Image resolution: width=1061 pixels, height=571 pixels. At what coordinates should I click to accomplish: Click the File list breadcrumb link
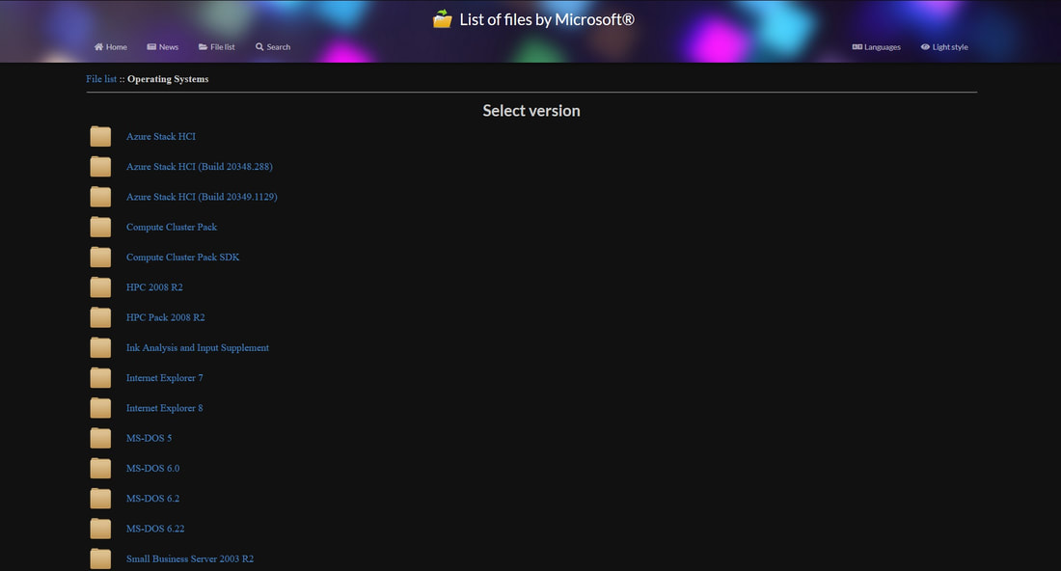(101, 79)
